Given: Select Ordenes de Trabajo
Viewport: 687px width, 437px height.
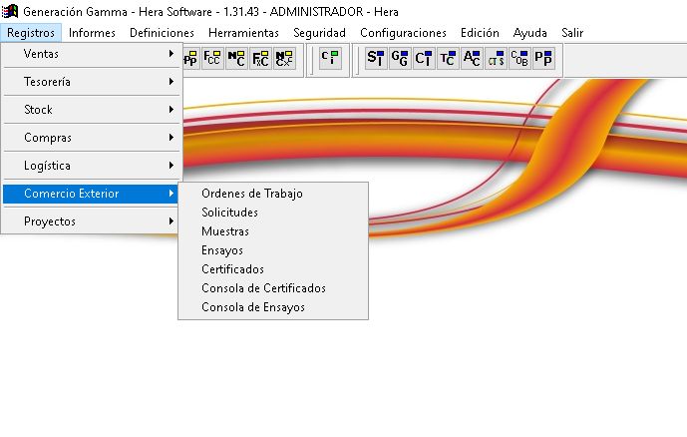Looking at the screenshot, I should (251, 194).
